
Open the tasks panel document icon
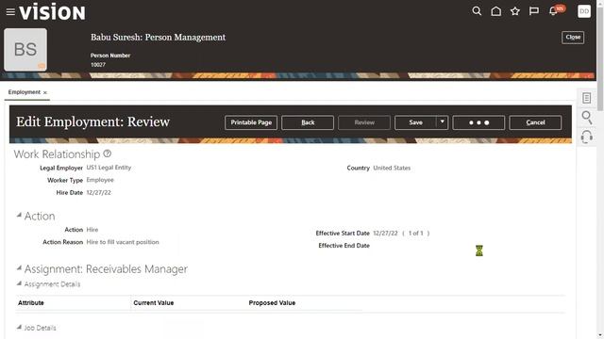pyautogui.click(x=586, y=98)
